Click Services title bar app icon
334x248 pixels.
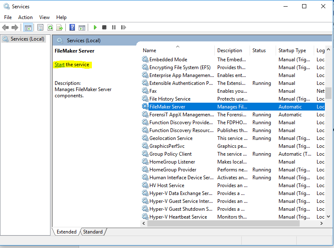pyautogui.click(x=7, y=6)
